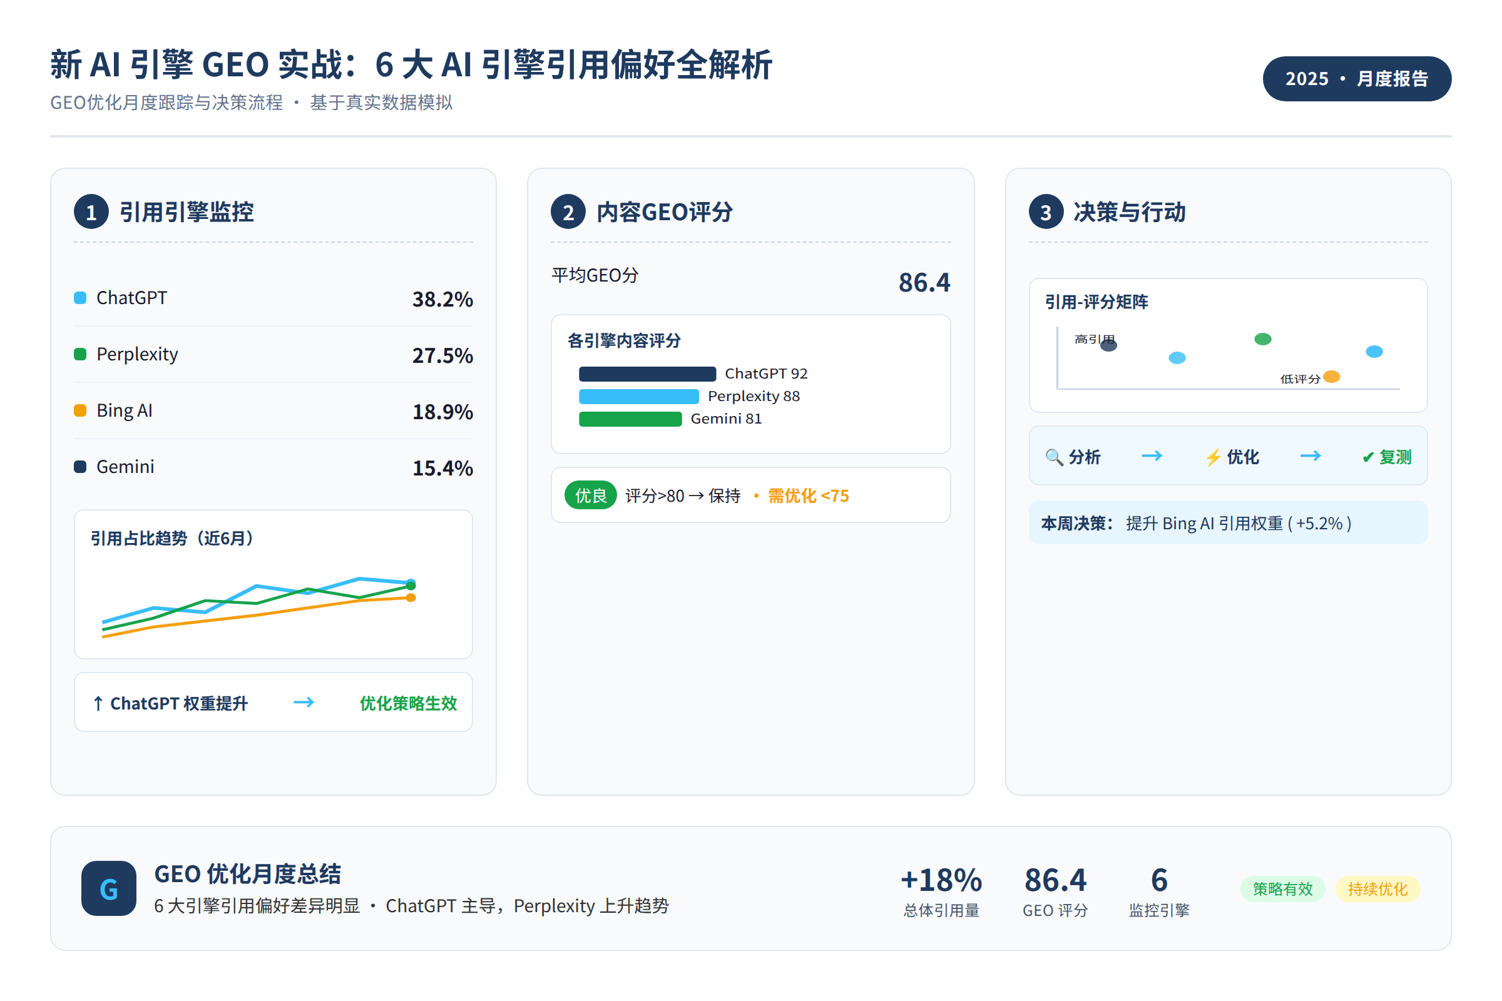
Task: Click the ChatGPT 权重提升 text
Action: click(x=179, y=703)
